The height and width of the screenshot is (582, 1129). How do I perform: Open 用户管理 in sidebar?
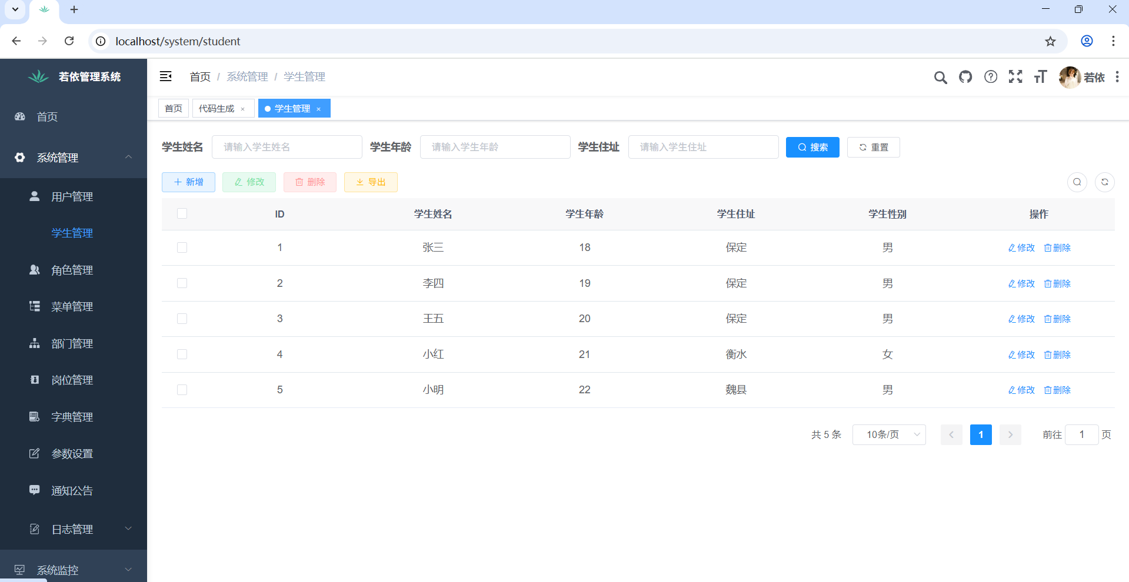click(x=74, y=196)
